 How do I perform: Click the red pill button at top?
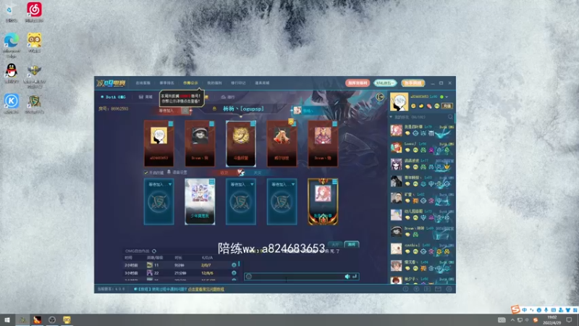coord(358,83)
